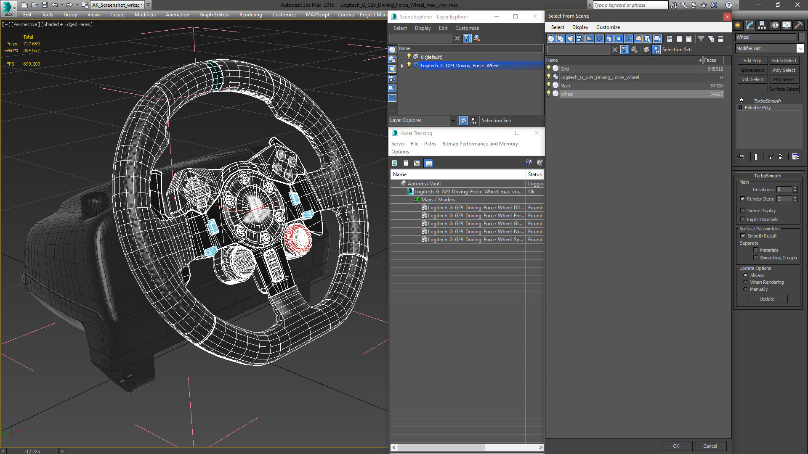Open the Modifiers menu
Viewport: 808px width, 454px height.
(145, 15)
